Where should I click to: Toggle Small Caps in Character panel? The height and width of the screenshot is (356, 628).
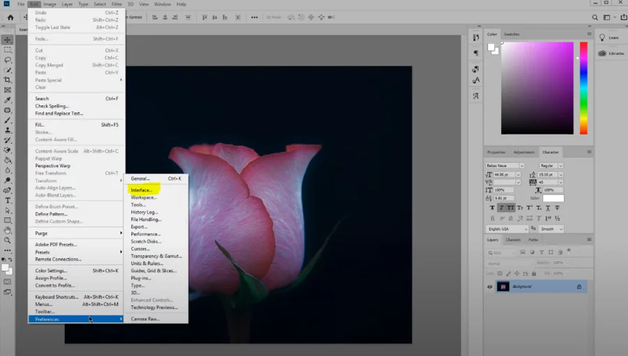[520, 208]
